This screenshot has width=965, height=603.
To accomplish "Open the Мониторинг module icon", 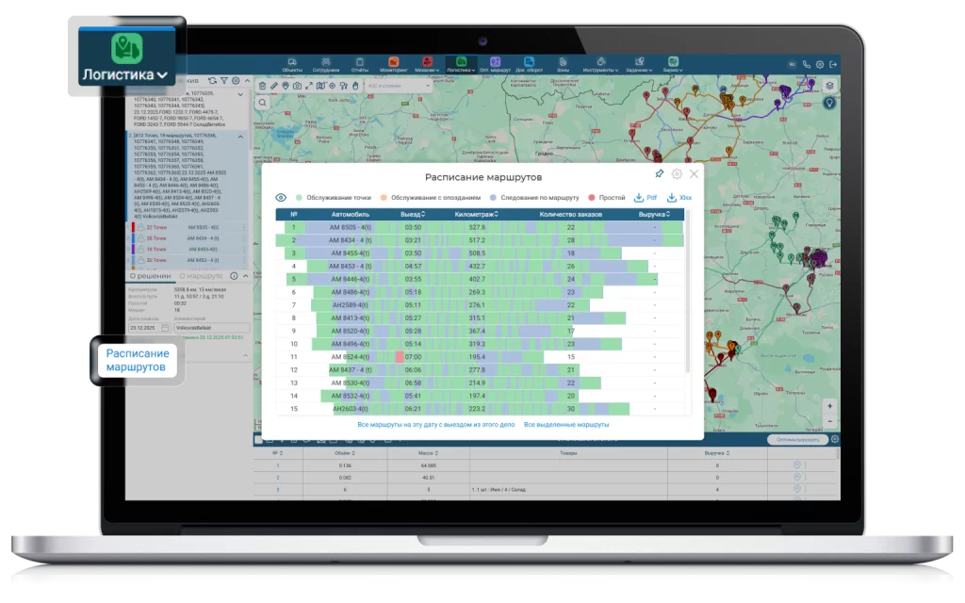I will click(393, 64).
